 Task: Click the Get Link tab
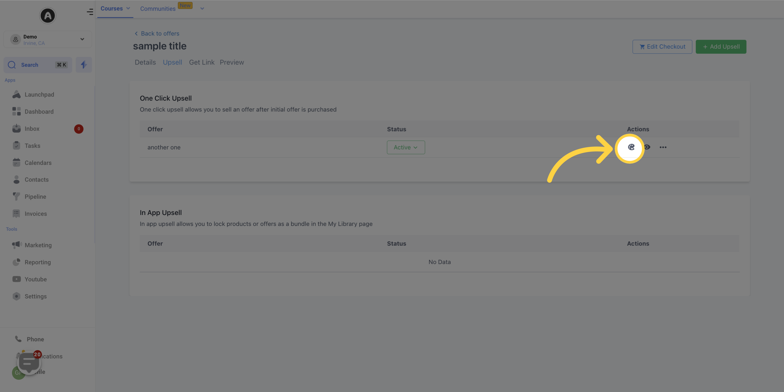(201, 62)
